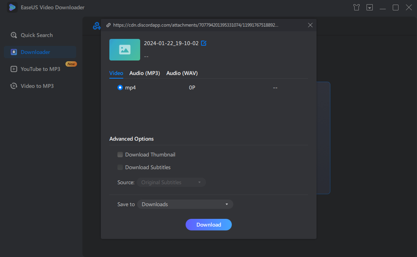The width and height of the screenshot is (417, 257).
Task: Click the discordapp URL text
Action: click(196, 25)
